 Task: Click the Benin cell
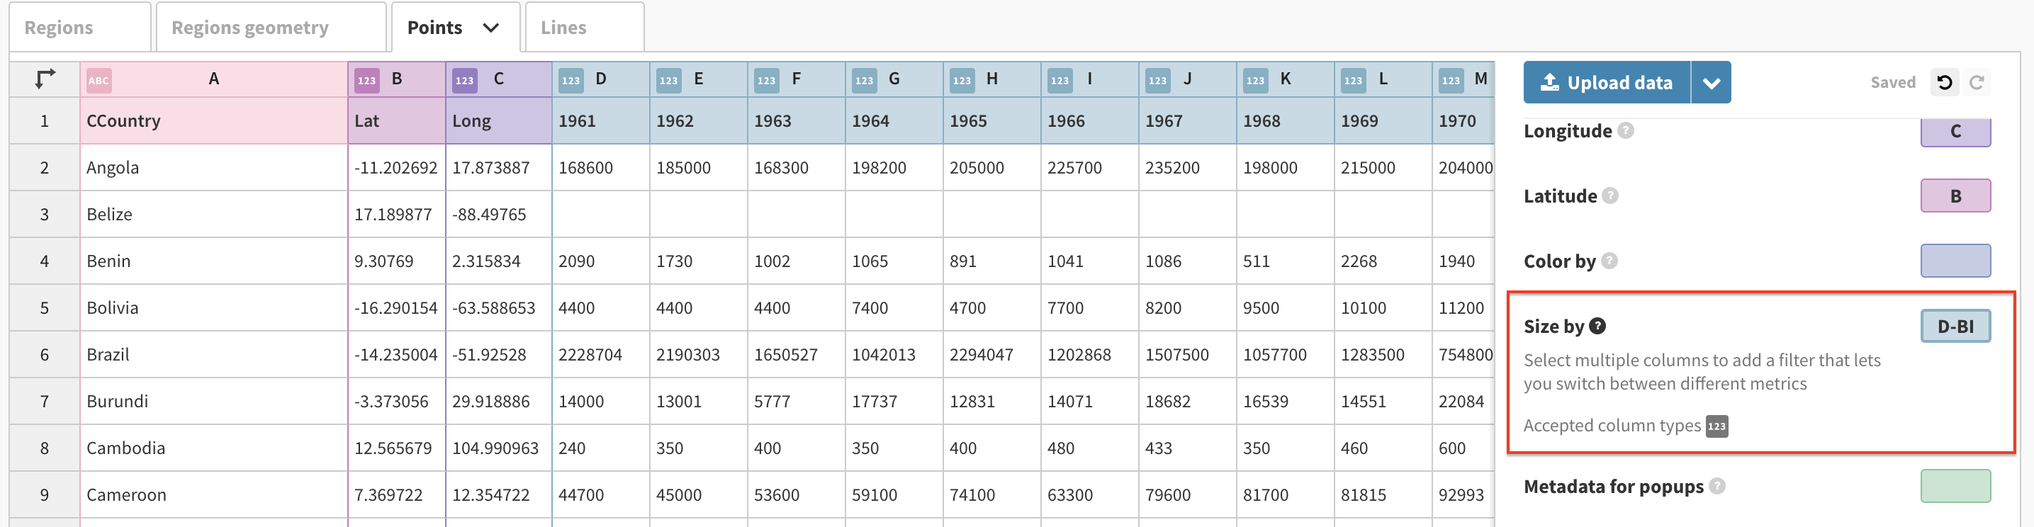coord(213,261)
